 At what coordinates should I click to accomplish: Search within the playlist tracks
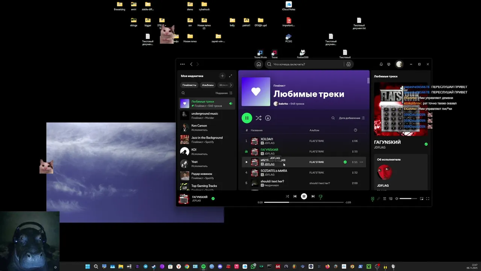[x=333, y=118]
